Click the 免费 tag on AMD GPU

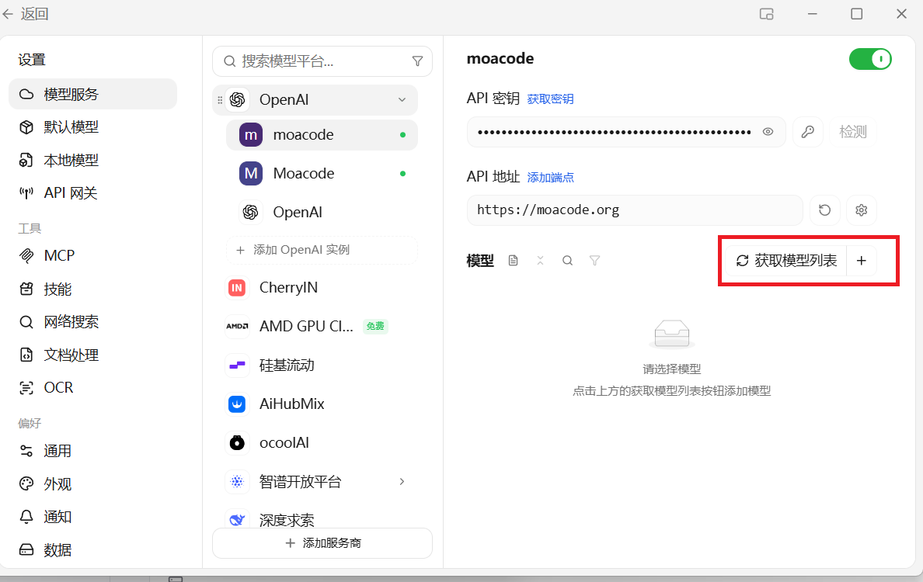[x=375, y=326]
